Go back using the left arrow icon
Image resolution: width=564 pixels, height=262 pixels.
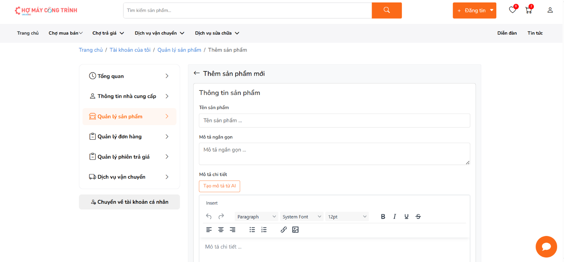pyautogui.click(x=196, y=73)
